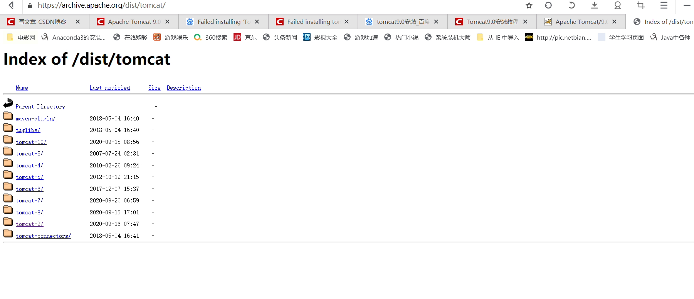The image size is (694, 299).
Task: Open the 360搜索 bookmark
Action: point(210,37)
